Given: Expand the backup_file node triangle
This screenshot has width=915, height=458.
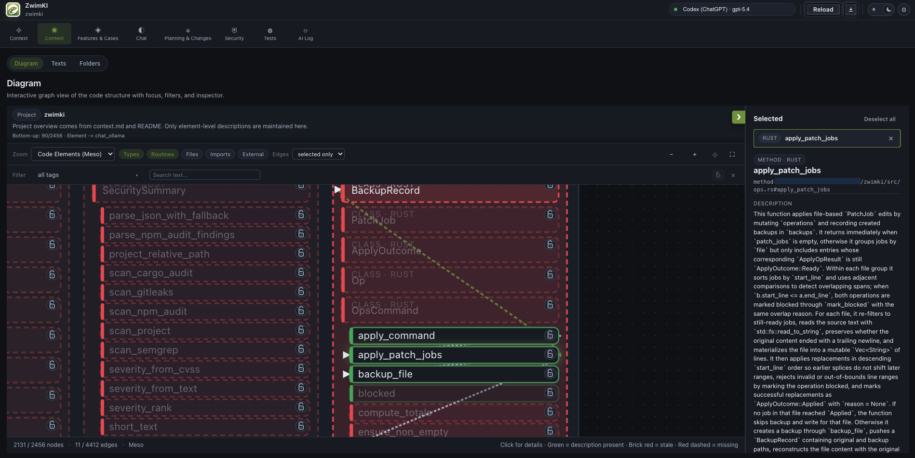Looking at the screenshot, I should [x=346, y=374].
